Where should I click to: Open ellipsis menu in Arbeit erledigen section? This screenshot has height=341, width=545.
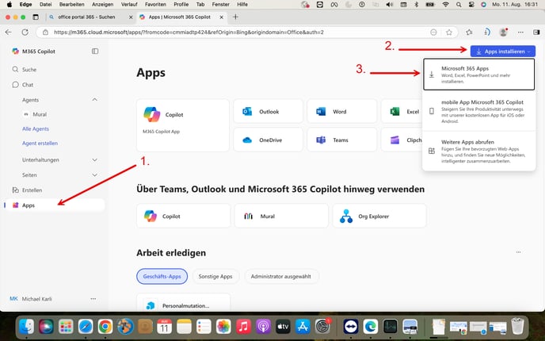519,252
